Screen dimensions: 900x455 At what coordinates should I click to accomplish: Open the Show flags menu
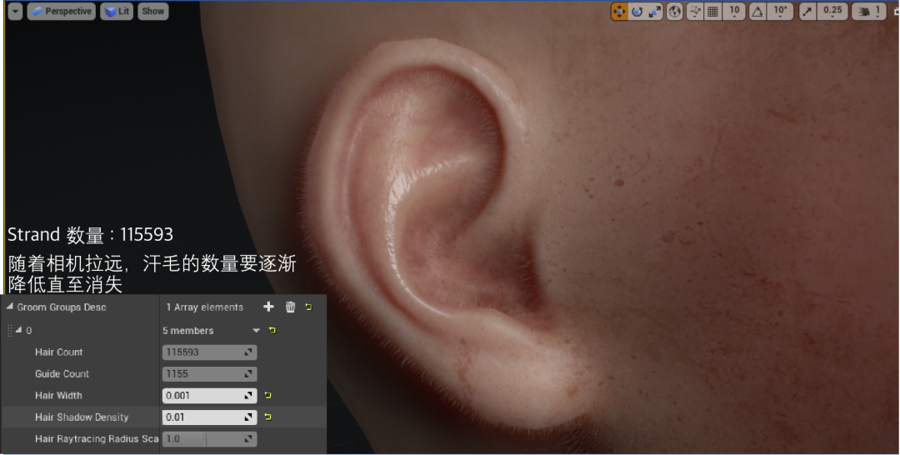click(152, 12)
